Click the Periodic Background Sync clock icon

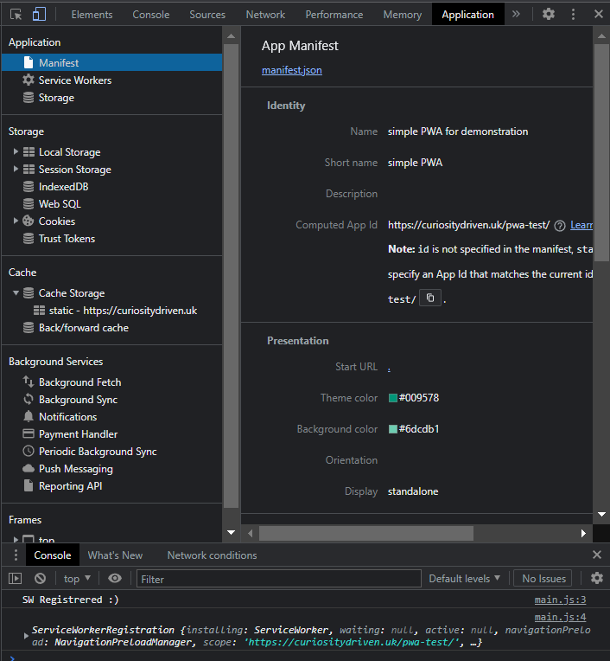pyautogui.click(x=29, y=451)
